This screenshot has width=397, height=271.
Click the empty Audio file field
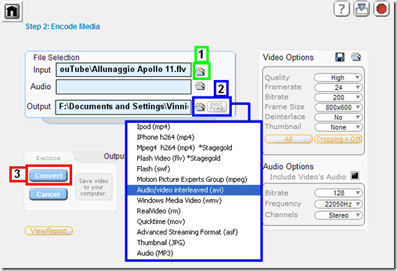pyautogui.click(x=124, y=87)
